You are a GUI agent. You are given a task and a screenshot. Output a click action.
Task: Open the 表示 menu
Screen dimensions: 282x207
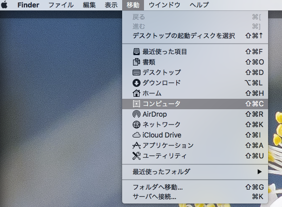point(111,5)
